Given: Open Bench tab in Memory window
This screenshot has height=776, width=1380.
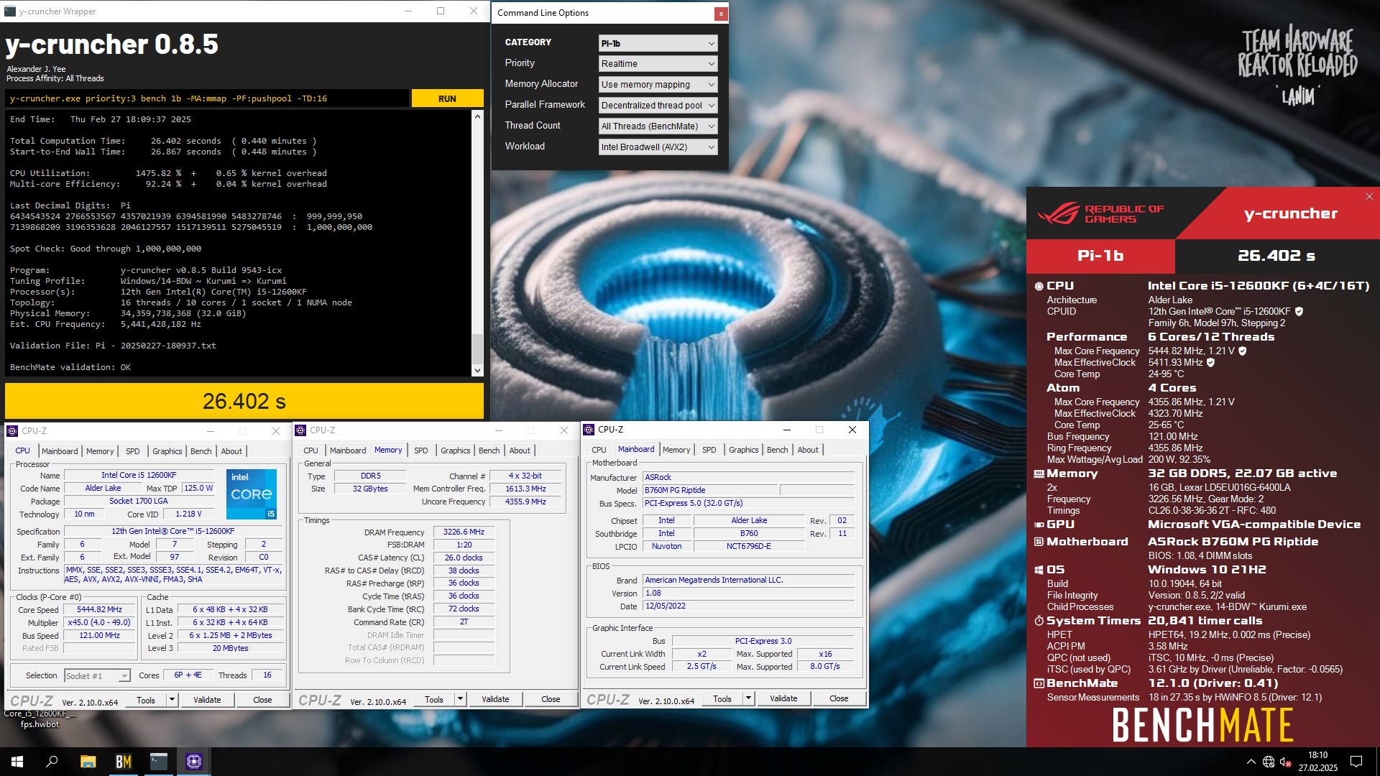Looking at the screenshot, I should [x=489, y=451].
